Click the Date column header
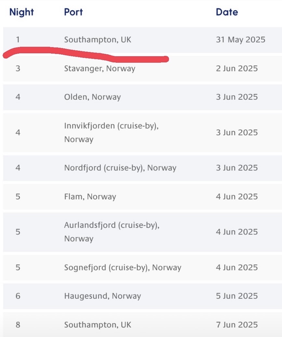Viewport: 282px width, 337px height. [x=227, y=12]
